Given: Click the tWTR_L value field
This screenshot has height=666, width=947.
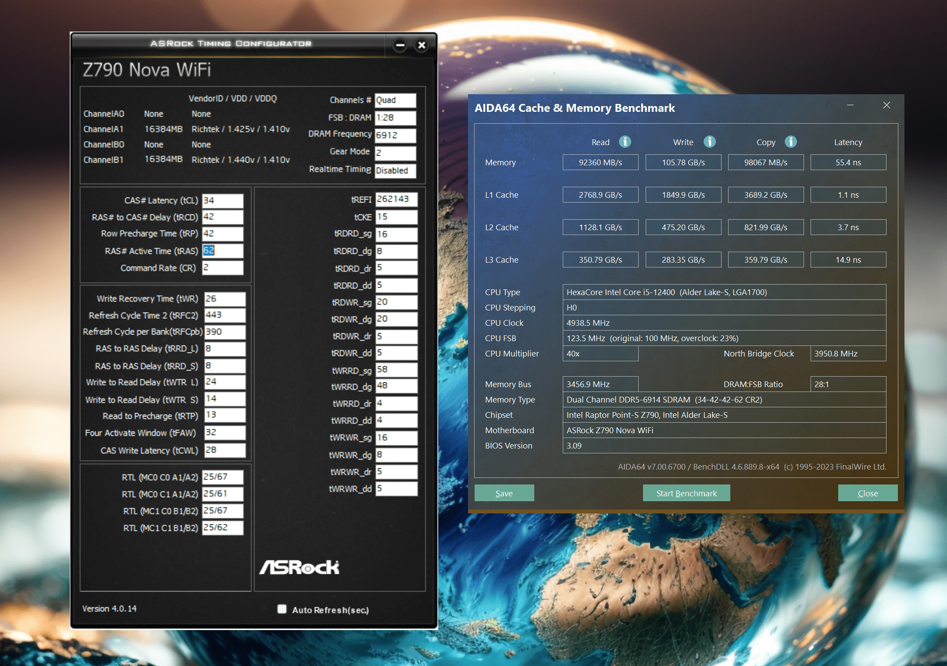Looking at the screenshot, I should [x=225, y=382].
